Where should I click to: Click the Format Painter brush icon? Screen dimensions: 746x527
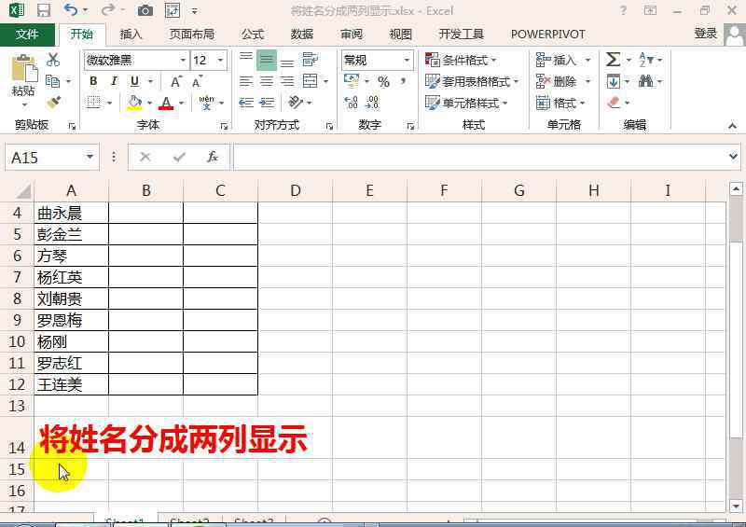pyautogui.click(x=53, y=103)
